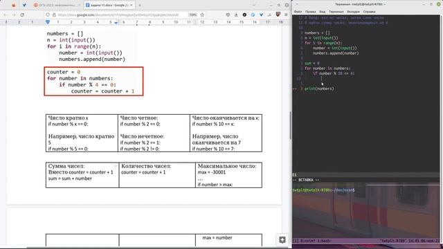This screenshot has width=443, height=249.
Task: Open a new browser tab
Action: [x=140, y=5]
